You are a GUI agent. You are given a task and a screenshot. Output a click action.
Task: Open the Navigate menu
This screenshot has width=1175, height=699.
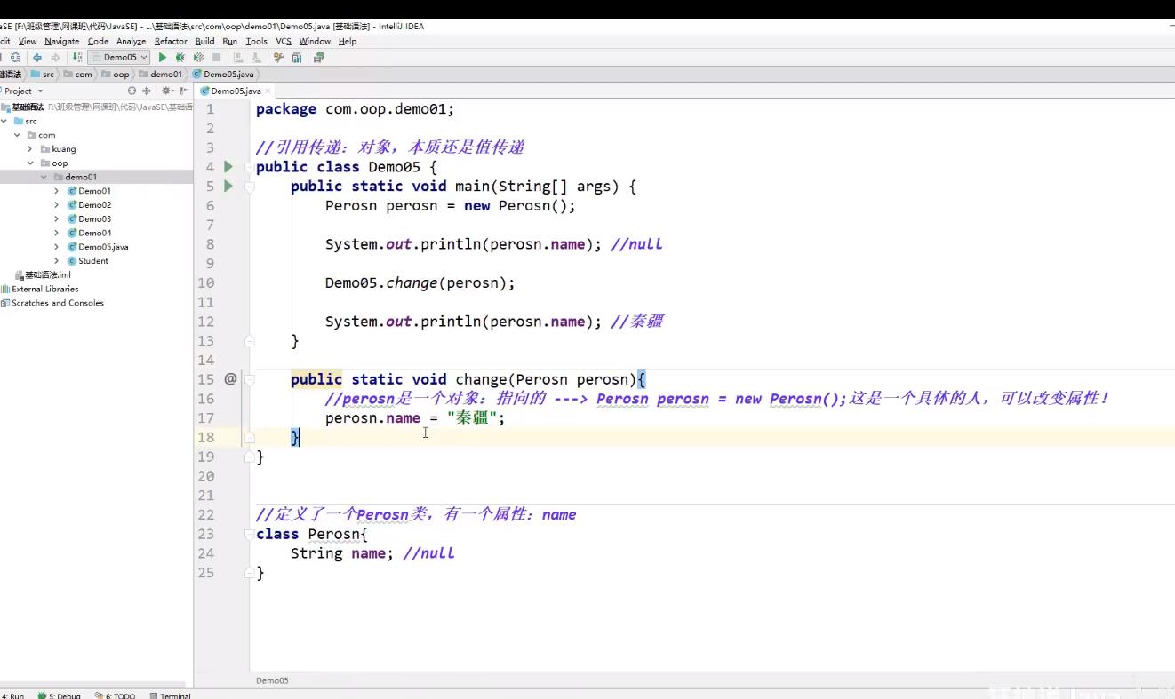[61, 41]
